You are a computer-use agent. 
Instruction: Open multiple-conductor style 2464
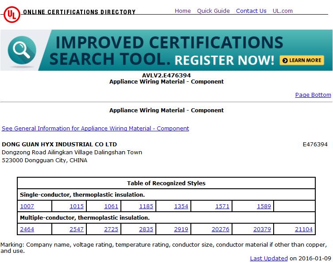tap(27, 229)
